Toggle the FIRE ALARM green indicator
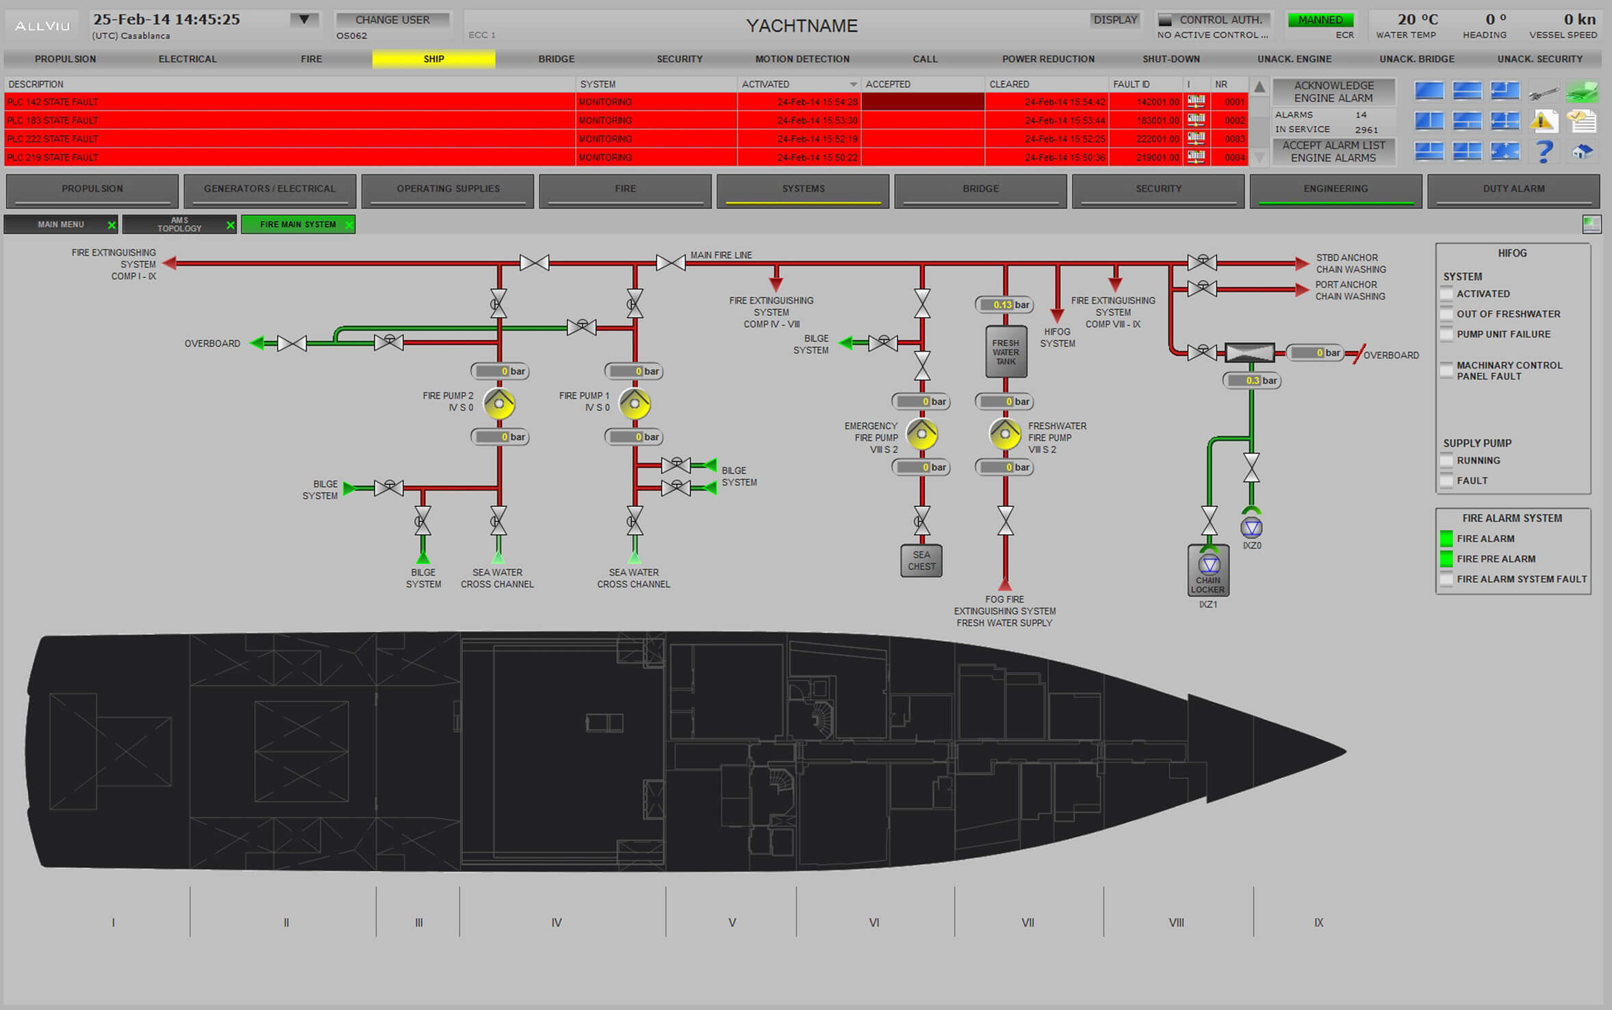The image size is (1612, 1010). coord(1446,539)
